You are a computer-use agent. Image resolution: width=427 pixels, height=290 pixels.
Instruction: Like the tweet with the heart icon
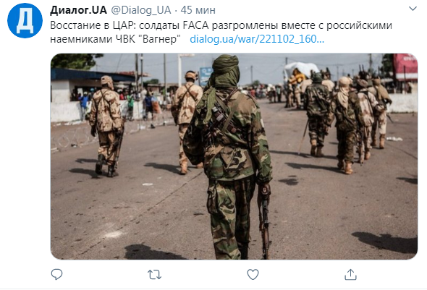253,274
